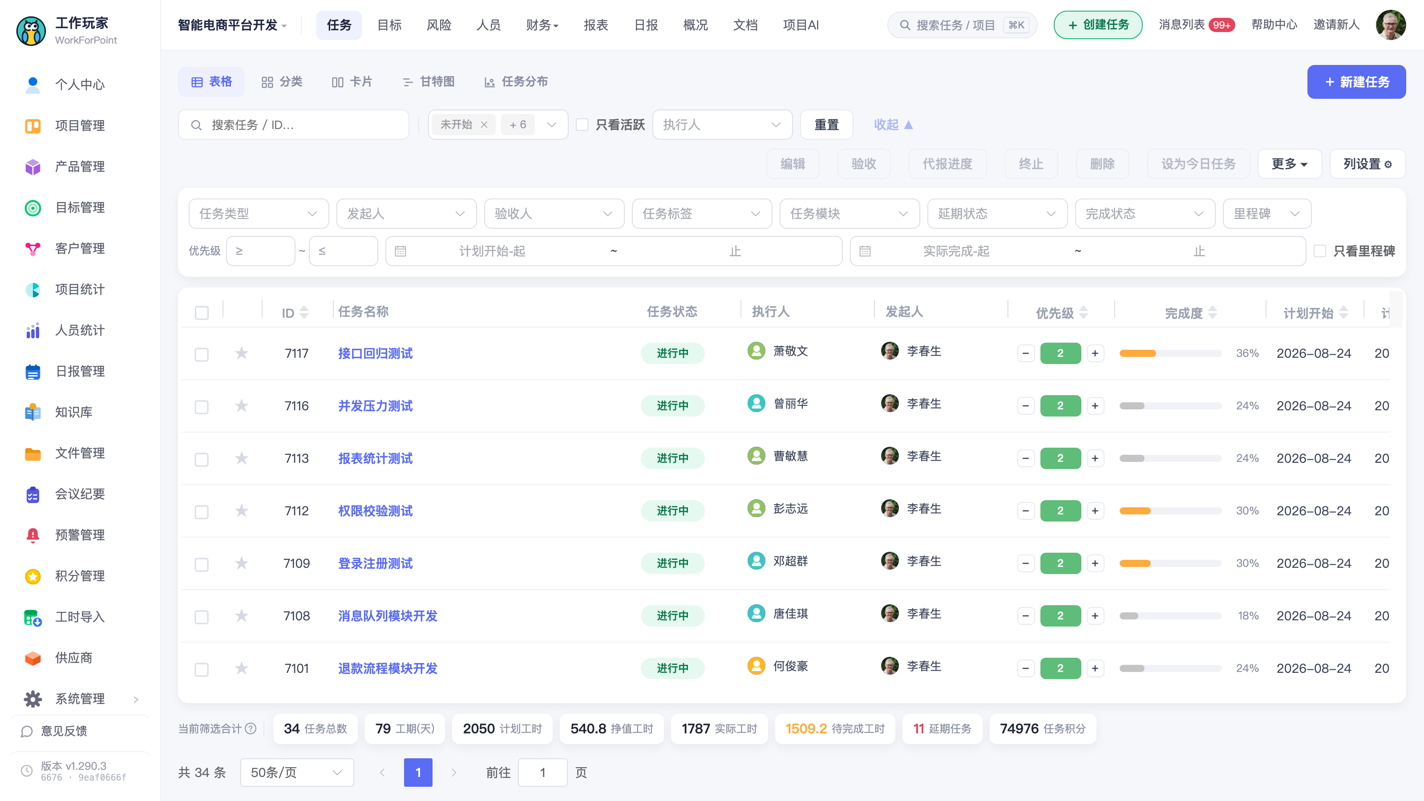The width and height of the screenshot is (1424, 801).
Task: Open the 执行人 dropdown filter
Action: click(x=722, y=125)
